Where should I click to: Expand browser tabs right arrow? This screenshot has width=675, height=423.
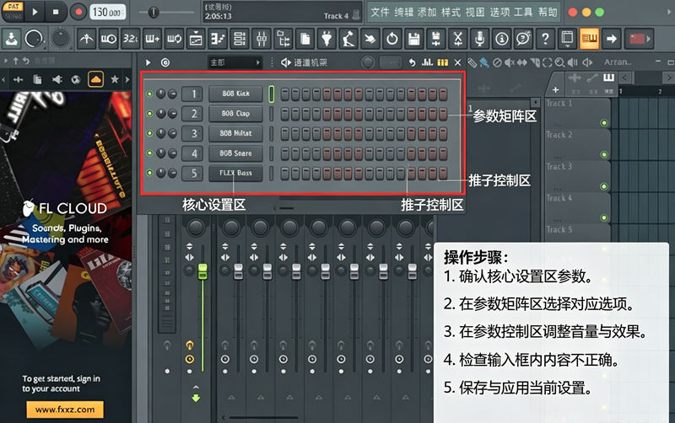click(127, 79)
